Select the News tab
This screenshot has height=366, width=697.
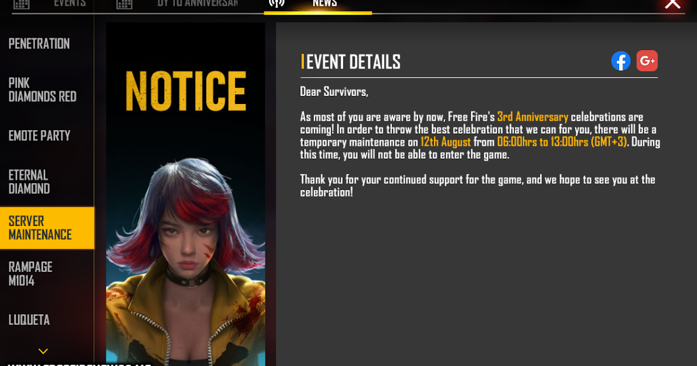pos(325,3)
